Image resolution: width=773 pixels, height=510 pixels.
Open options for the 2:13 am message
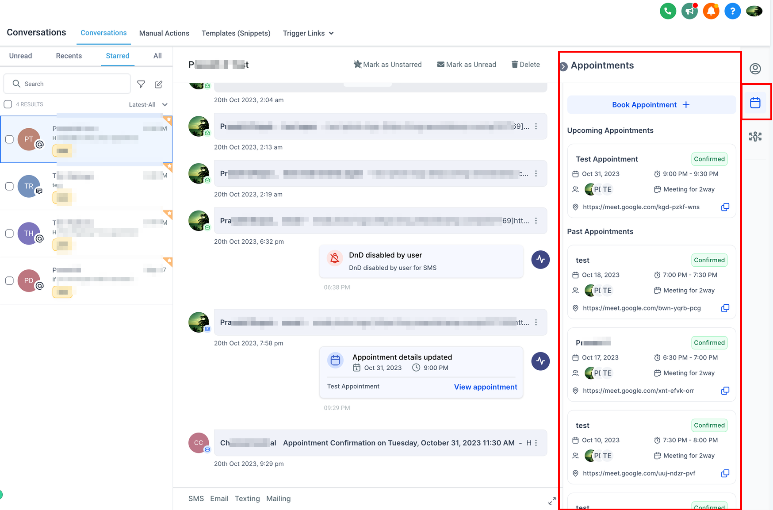(x=536, y=127)
